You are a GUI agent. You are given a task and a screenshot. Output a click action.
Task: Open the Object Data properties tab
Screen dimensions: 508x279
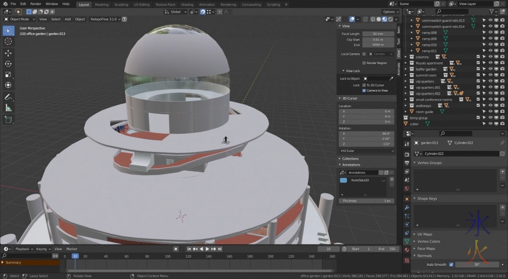407,241
